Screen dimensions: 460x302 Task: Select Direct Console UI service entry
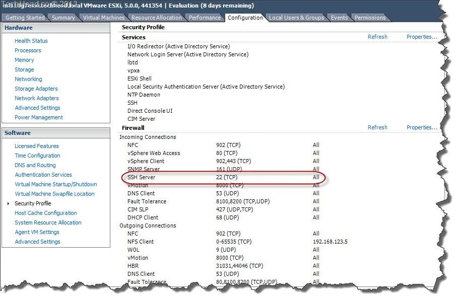tap(150, 111)
